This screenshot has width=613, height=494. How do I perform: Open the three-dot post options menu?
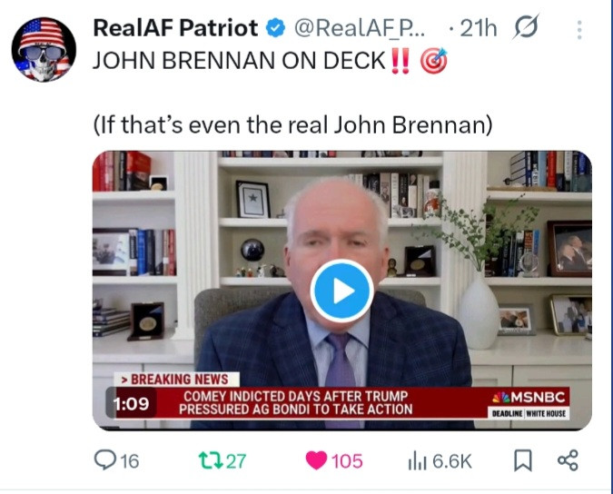pyautogui.click(x=579, y=30)
